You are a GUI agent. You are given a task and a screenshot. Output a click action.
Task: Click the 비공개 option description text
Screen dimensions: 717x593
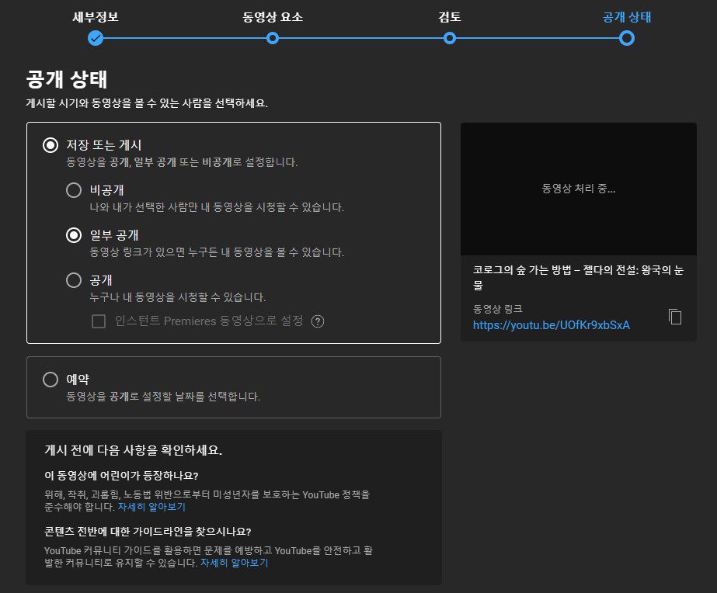217,207
